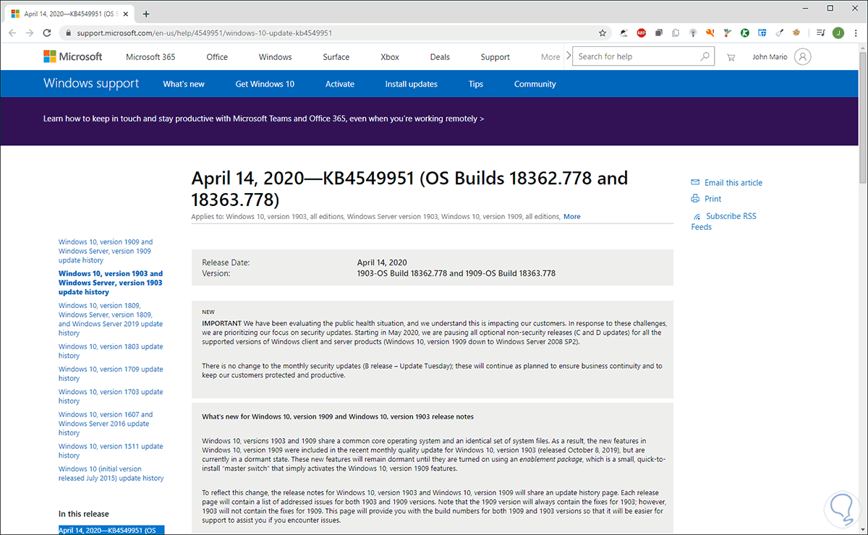This screenshot has height=535, width=868.
Task: Click the lightbulb extension icon
Action: (x=693, y=33)
